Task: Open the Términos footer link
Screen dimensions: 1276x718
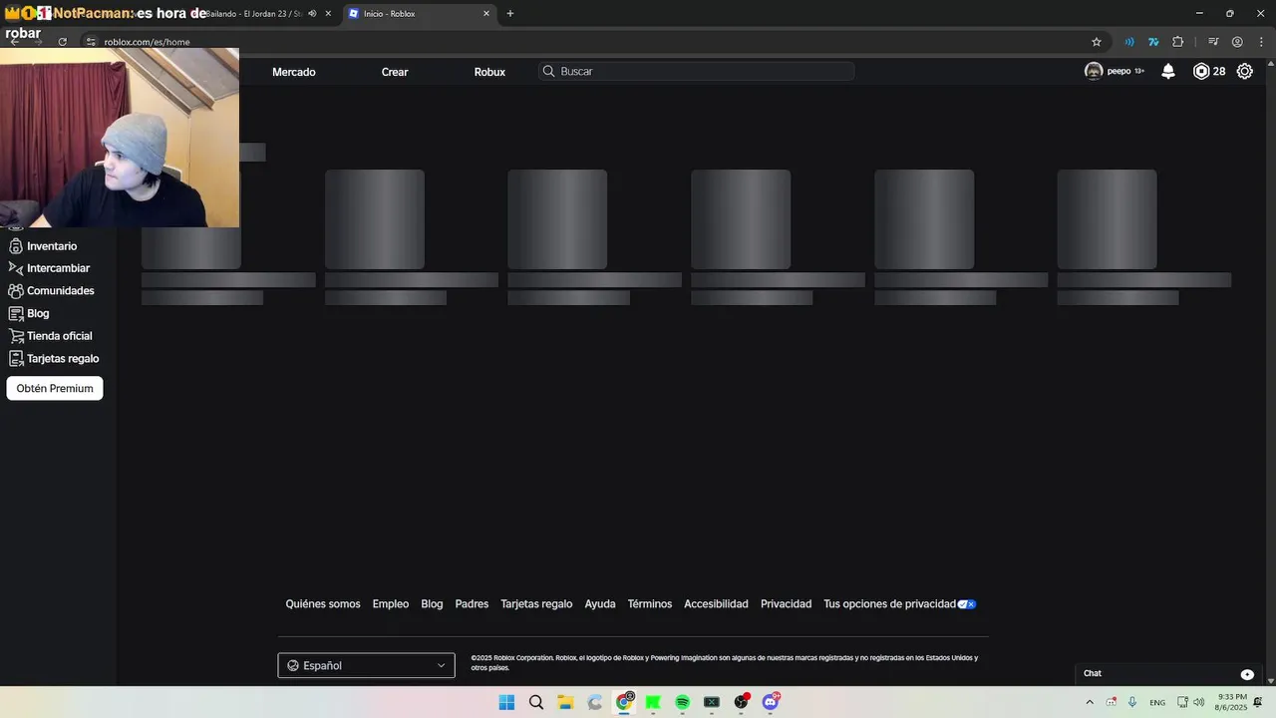Action: point(650,604)
